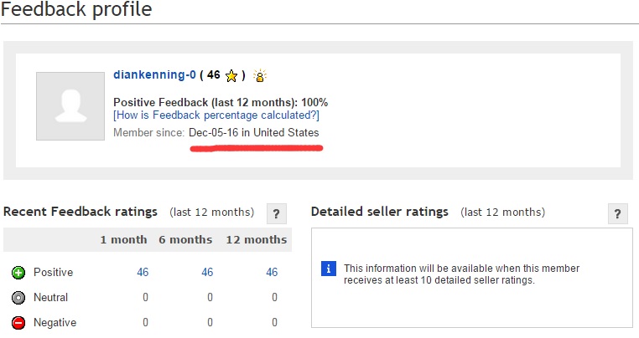Click the green Positive plus icon
The width and height of the screenshot is (639, 338).
click(x=18, y=273)
